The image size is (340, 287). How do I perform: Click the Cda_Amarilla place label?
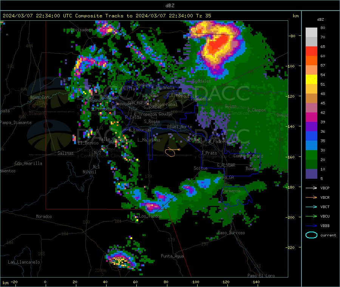(x=28, y=163)
